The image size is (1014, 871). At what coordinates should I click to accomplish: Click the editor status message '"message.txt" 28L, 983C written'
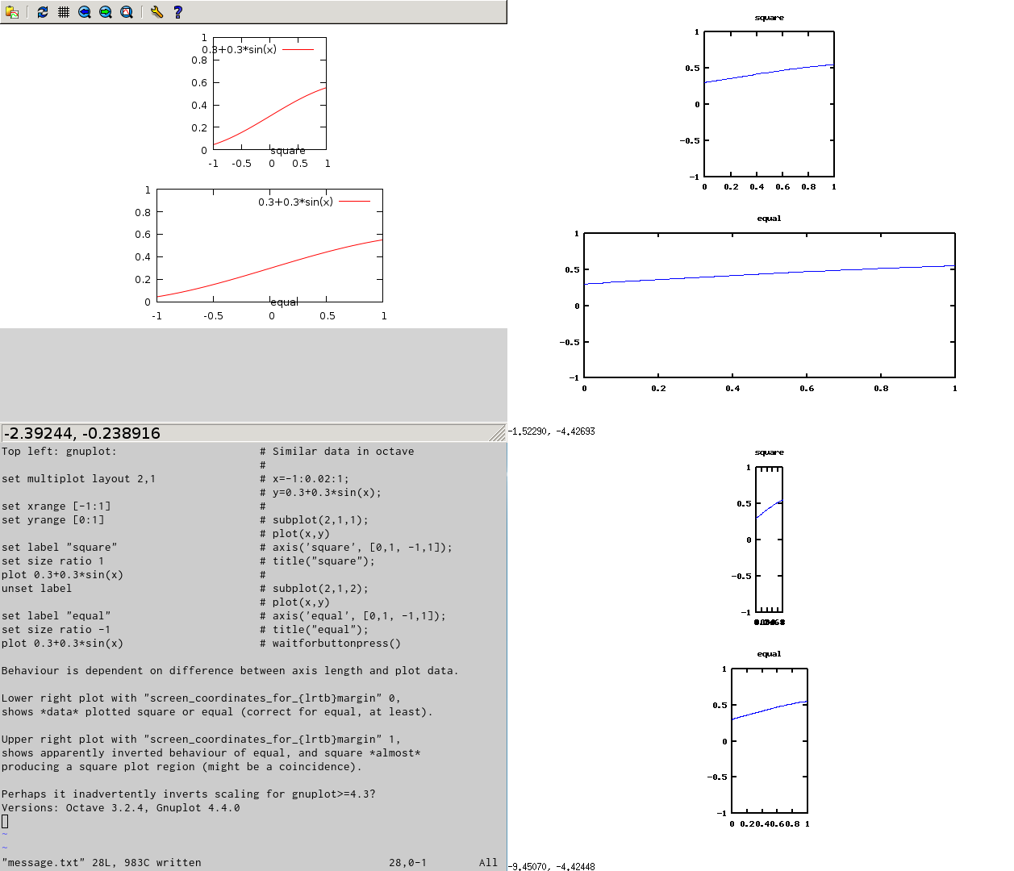102,863
